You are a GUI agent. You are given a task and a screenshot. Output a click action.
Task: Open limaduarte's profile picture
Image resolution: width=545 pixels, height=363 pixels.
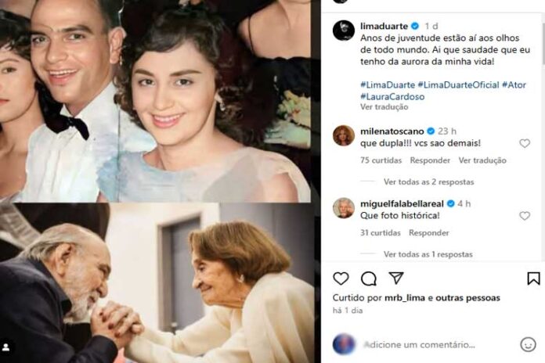(x=344, y=31)
